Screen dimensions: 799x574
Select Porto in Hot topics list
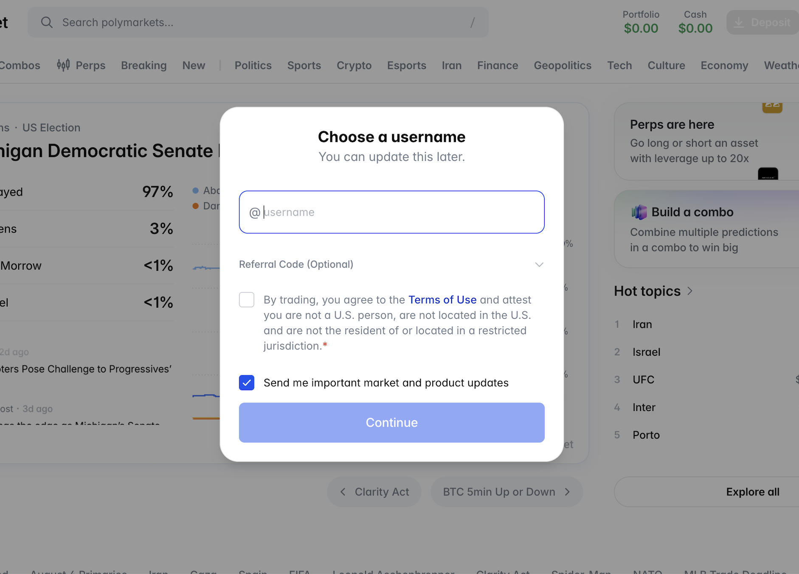pyautogui.click(x=646, y=435)
